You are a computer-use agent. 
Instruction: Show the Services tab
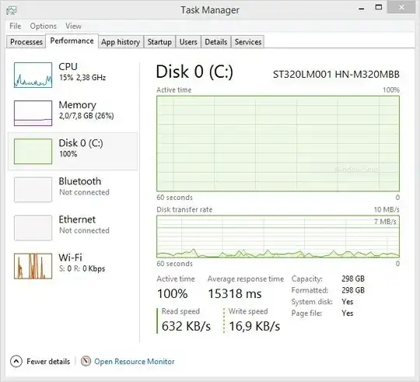point(248,42)
